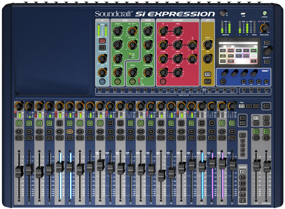
Task: Enable SOLO on channel 5
Action: pyautogui.click(x=60, y=138)
